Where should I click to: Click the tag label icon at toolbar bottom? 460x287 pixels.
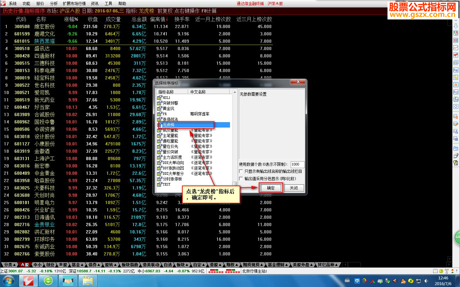tap(456, 163)
